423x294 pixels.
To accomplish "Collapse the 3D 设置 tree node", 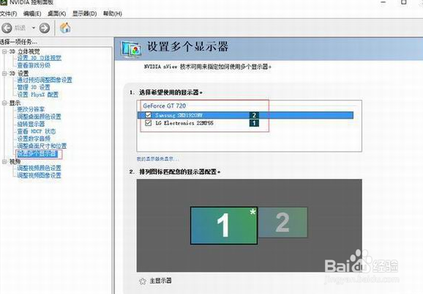I will click(x=4, y=73).
